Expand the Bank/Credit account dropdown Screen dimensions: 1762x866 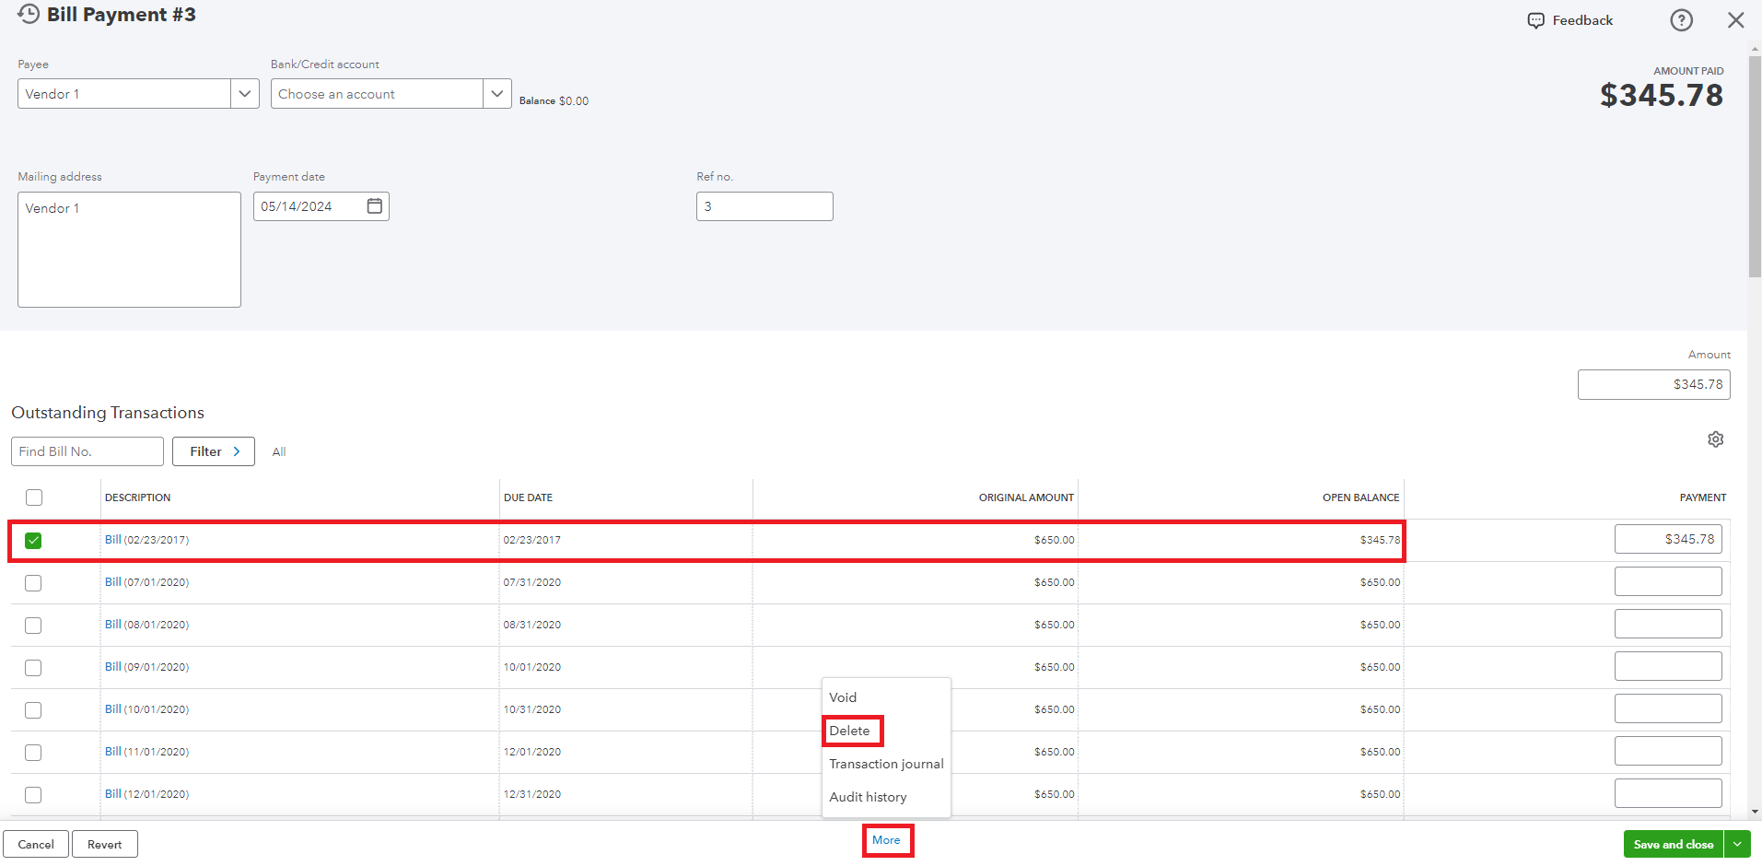[496, 94]
